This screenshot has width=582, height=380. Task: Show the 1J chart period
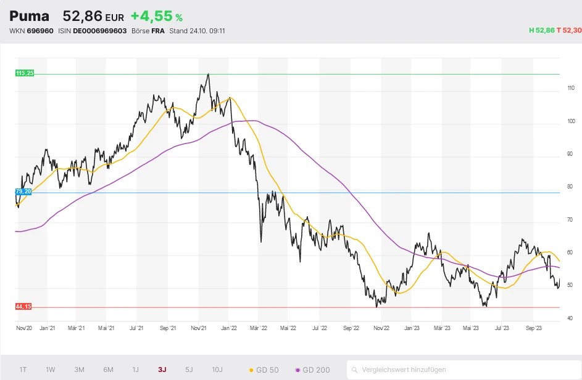135,370
